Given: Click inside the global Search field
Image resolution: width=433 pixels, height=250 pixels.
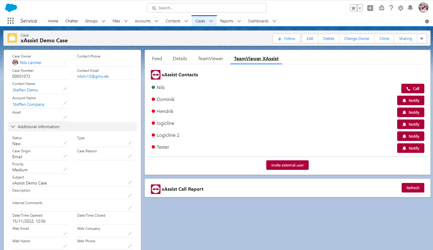Looking at the screenshot, I should coord(206,8).
